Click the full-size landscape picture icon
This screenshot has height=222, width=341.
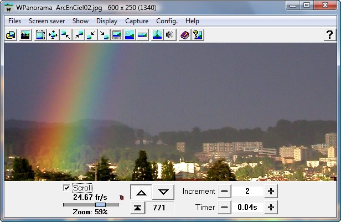coord(130,35)
